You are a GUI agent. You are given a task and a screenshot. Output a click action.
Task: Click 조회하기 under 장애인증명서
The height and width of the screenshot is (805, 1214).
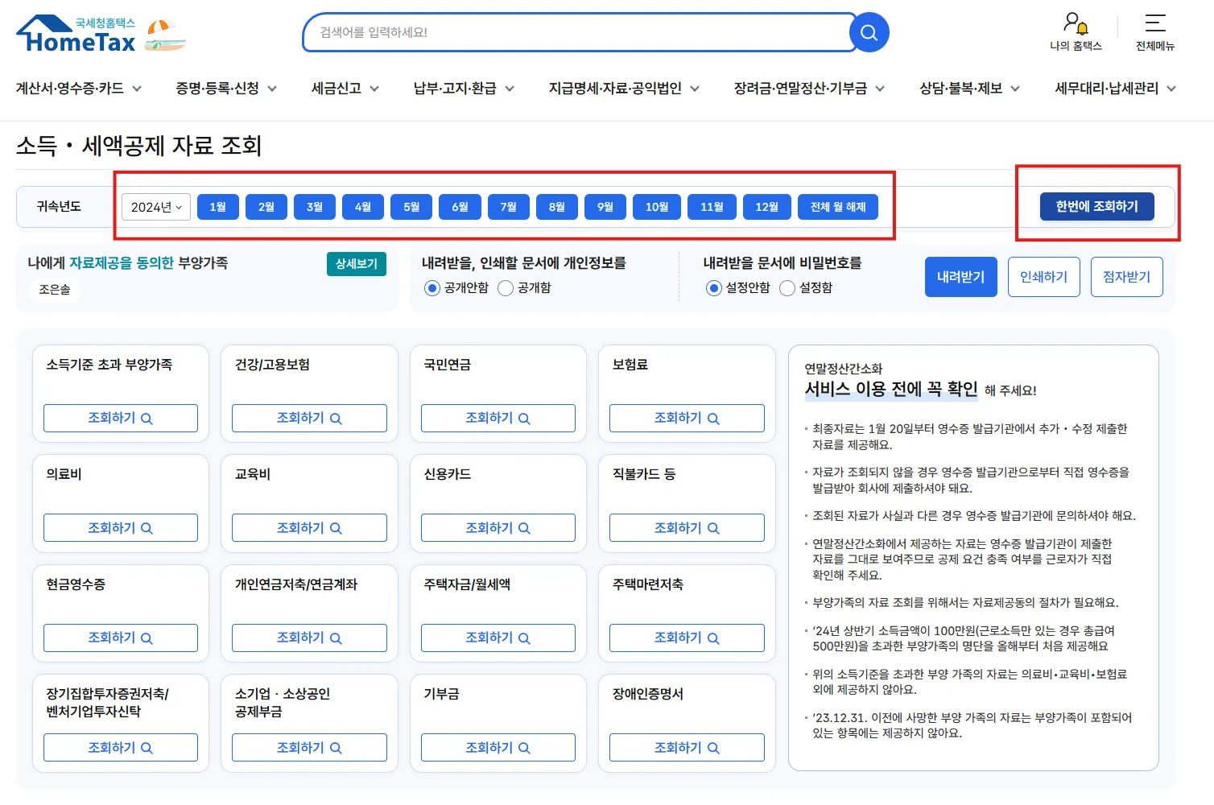687,748
